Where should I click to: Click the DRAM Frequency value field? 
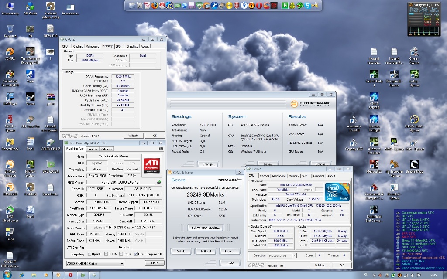pyautogui.click(x=123, y=76)
